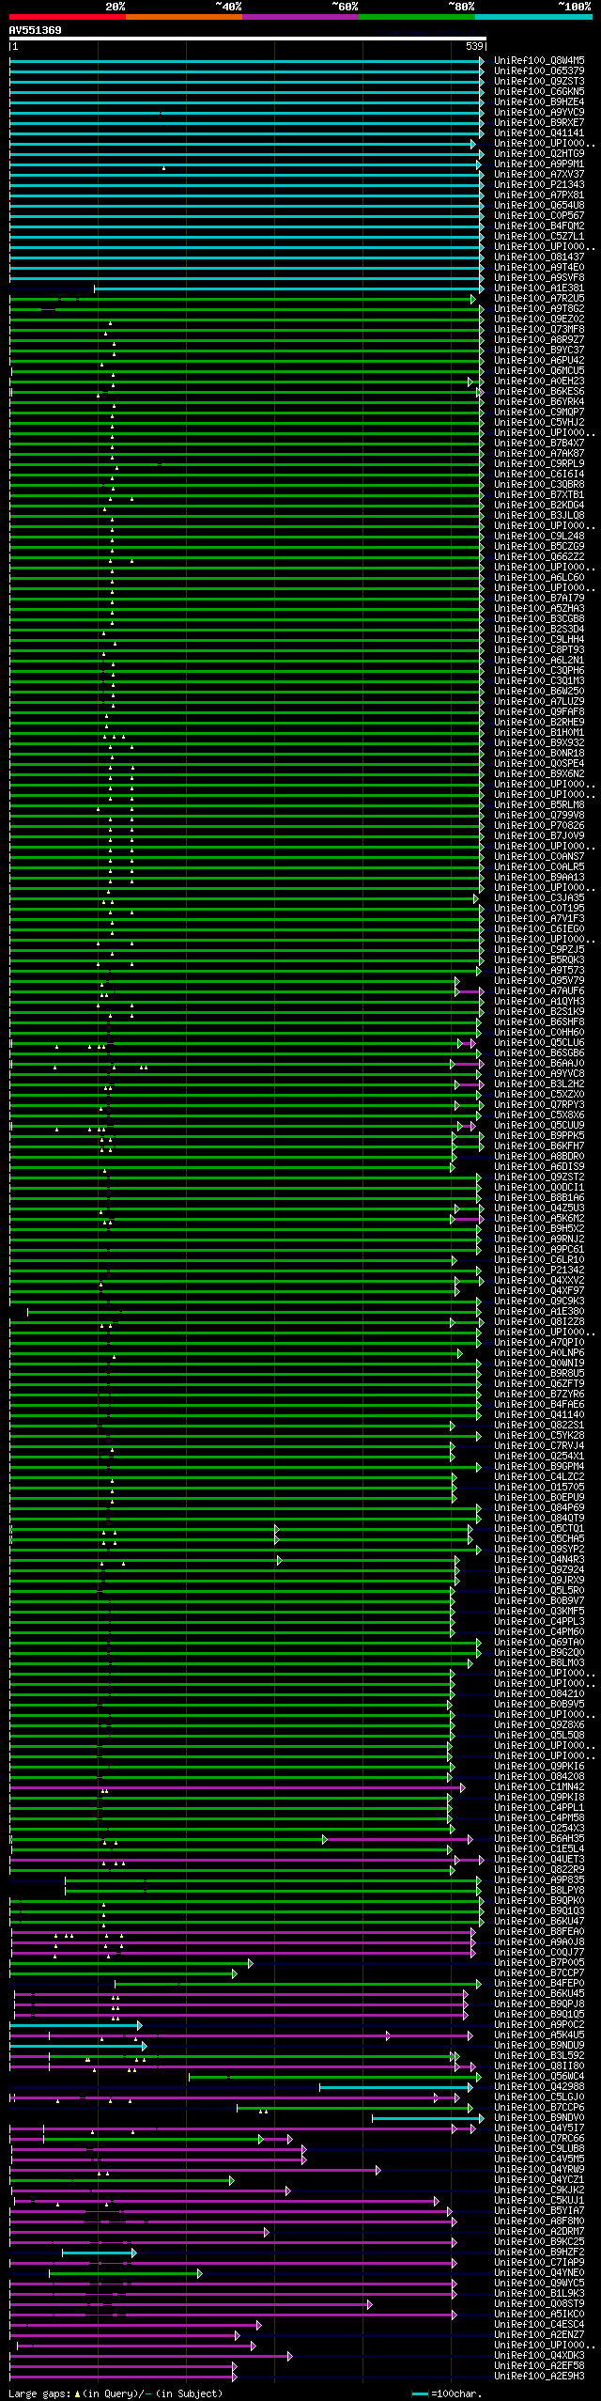This screenshot has height=2401, width=601.
Task: Select the UniRef100_A5IKC0 label
Action: tap(539, 2315)
